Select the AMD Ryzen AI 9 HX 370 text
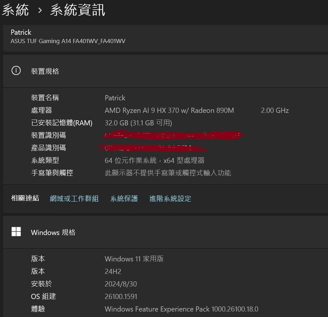Viewport: 328px width, 317px height. coord(169,110)
